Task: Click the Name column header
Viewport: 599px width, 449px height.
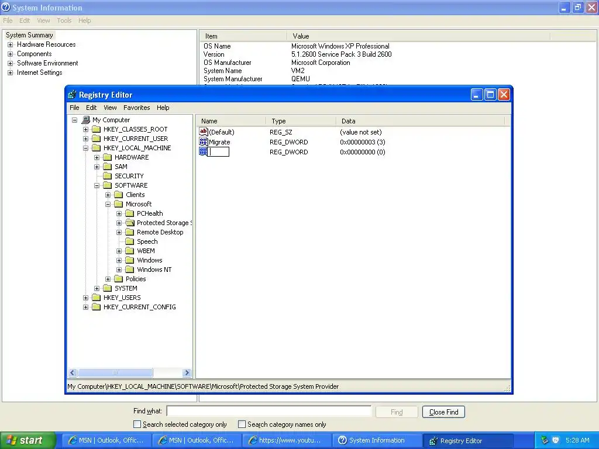Action: click(x=231, y=121)
